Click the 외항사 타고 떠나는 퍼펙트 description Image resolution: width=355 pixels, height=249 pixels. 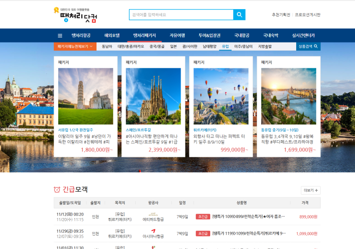coord(219,139)
